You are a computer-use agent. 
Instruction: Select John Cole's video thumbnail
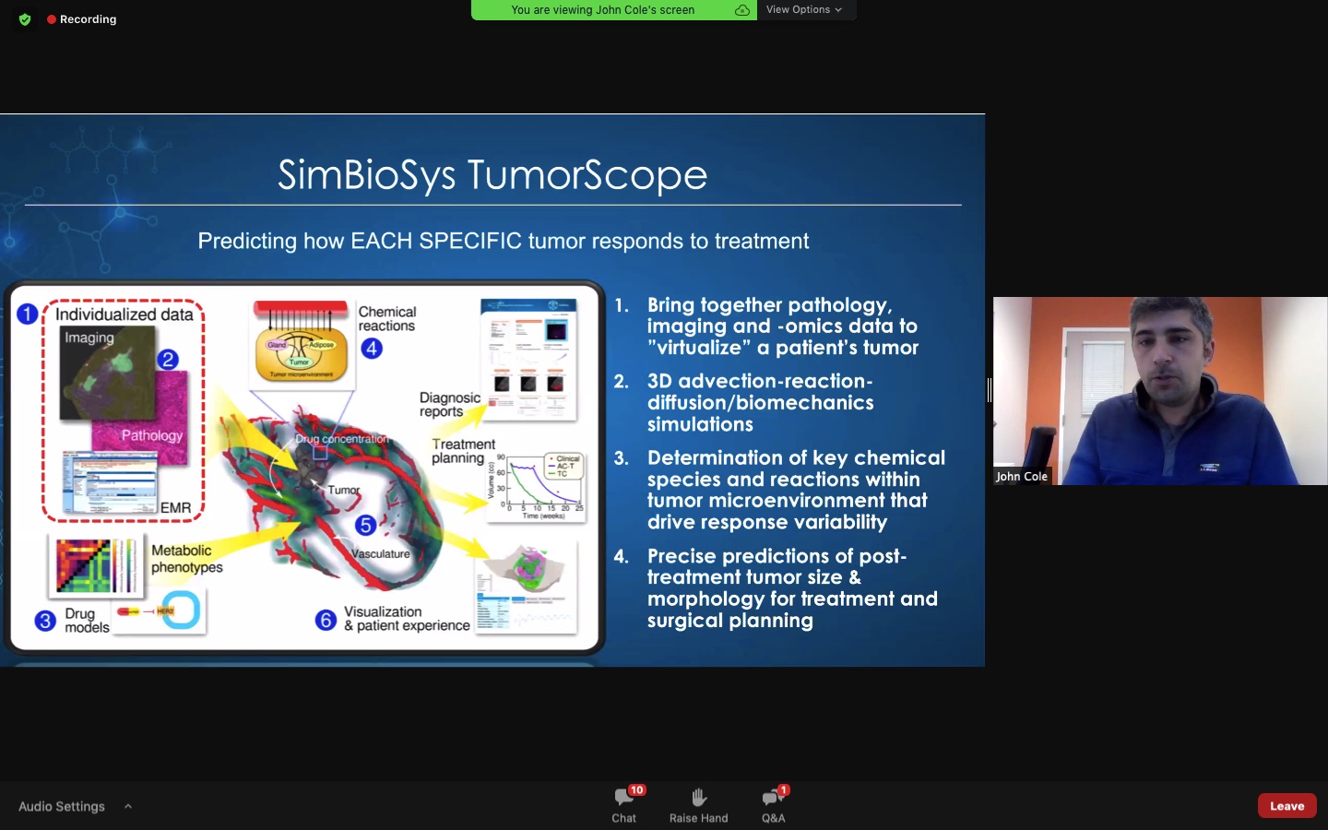(1160, 391)
